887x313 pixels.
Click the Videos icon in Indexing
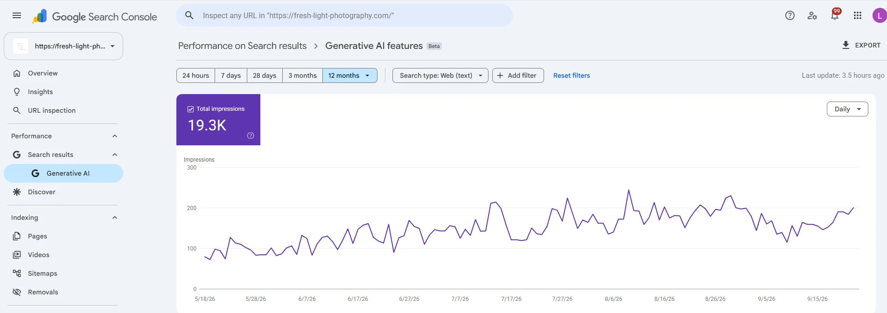point(17,255)
